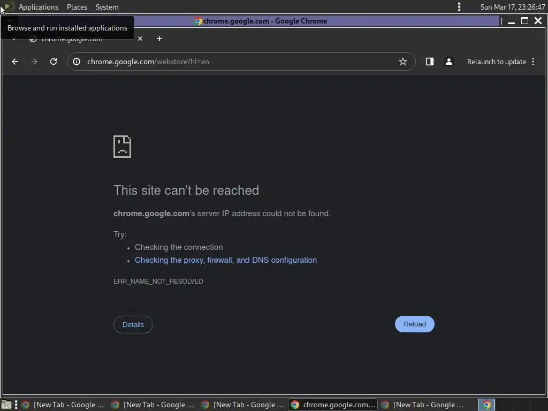Minimize the Chrome window
Screen dimensions: 548x411
click(511, 21)
